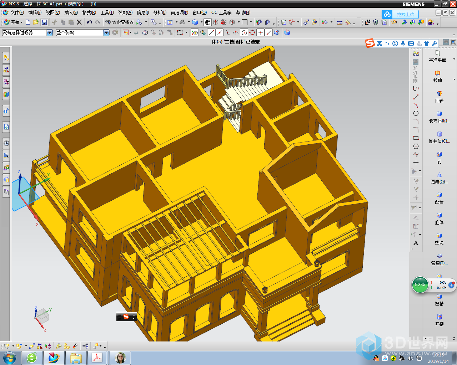This screenshot has width=457, height=365.
Task: Click the 拖拽上传 cloud upload button
Action: [x=400, y=14]
